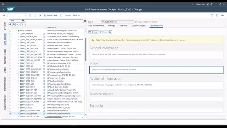The image size is (227, 128).
Task: Select the Documentation tab
Action: click(156, 26)
